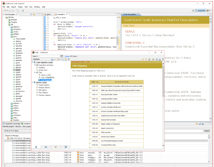Collapse Code Inspector Guide tree node
The height and width of the screenshot is (167, 214).
point(32,62)
